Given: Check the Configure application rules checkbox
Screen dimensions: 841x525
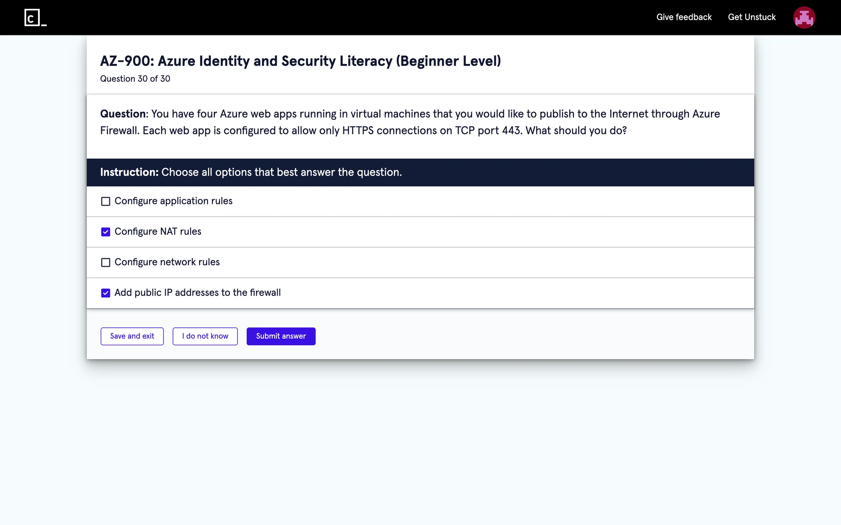Looking at the screenshot, I should click(x=106, y=201).
